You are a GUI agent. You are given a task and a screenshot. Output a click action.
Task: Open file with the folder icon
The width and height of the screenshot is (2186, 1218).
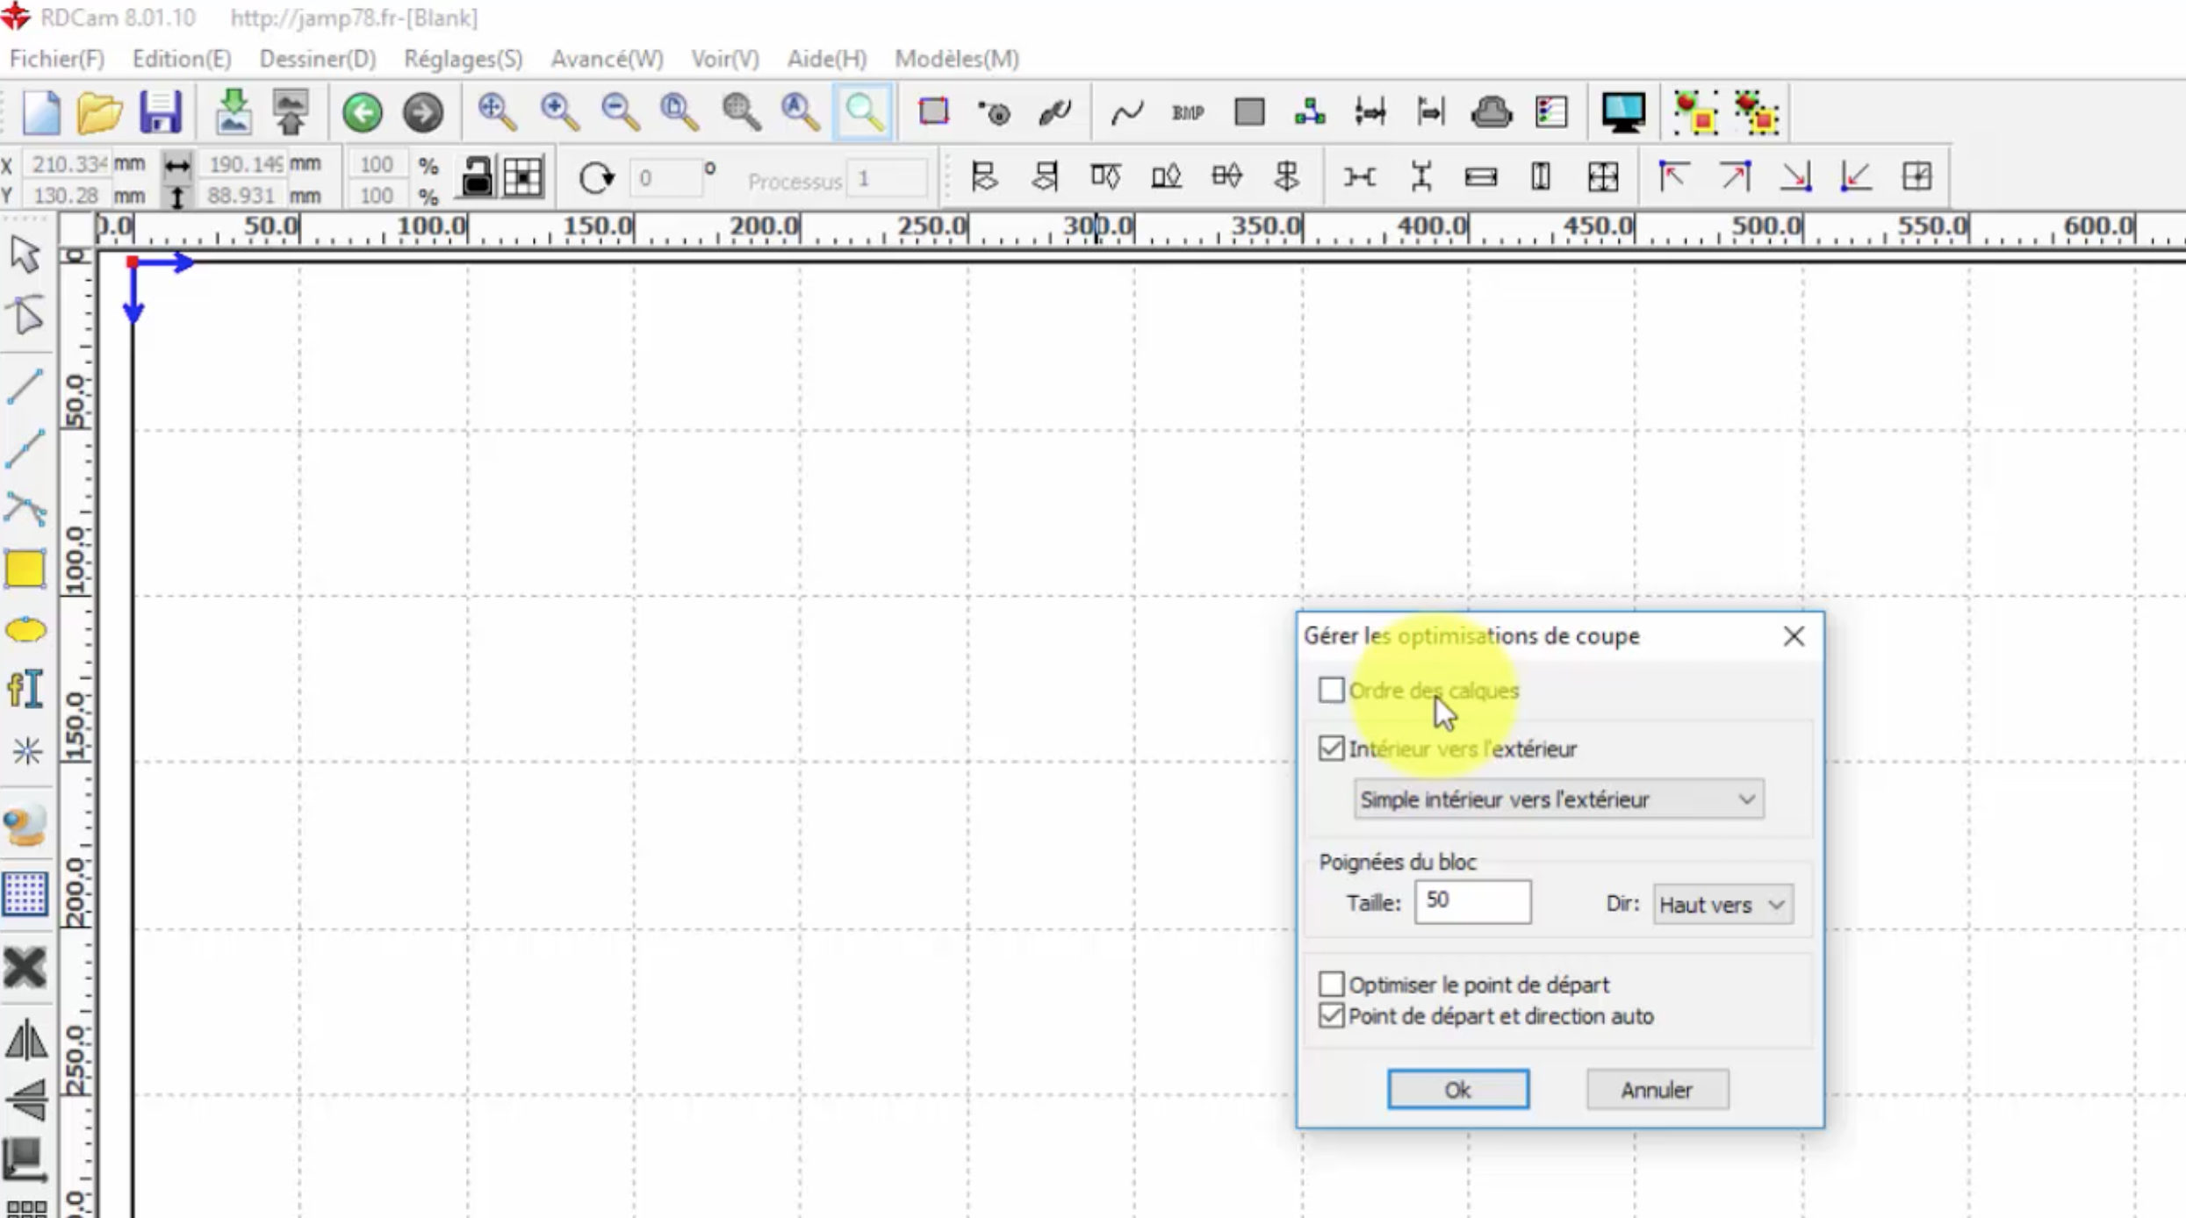[x=99, y=112]
